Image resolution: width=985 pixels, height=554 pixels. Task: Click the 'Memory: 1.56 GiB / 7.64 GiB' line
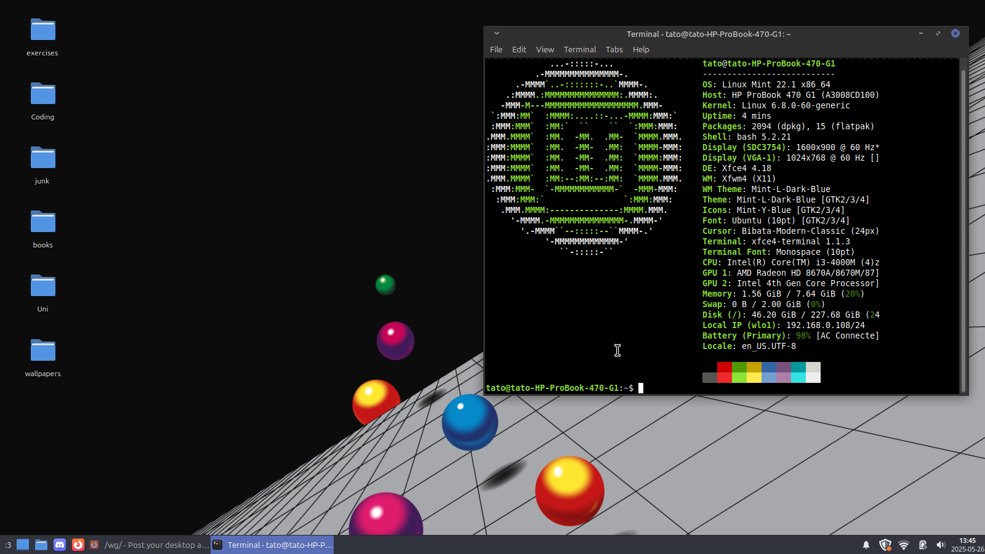(784, 294)
